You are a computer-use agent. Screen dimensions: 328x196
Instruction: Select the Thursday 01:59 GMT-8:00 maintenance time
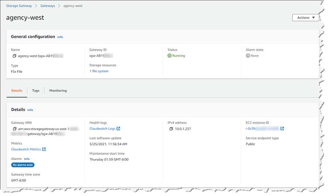click(x=109, y=160)
